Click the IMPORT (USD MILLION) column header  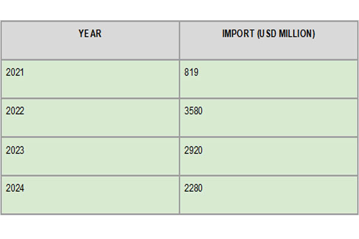269,40
